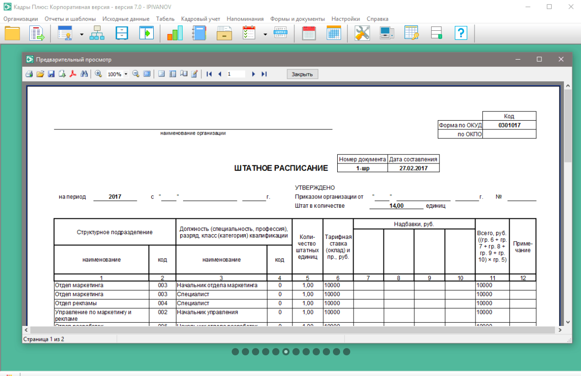Open the Табель menu
Image resolution: width=581 pixels, height=376 pixels.
[x=165, y=19]
